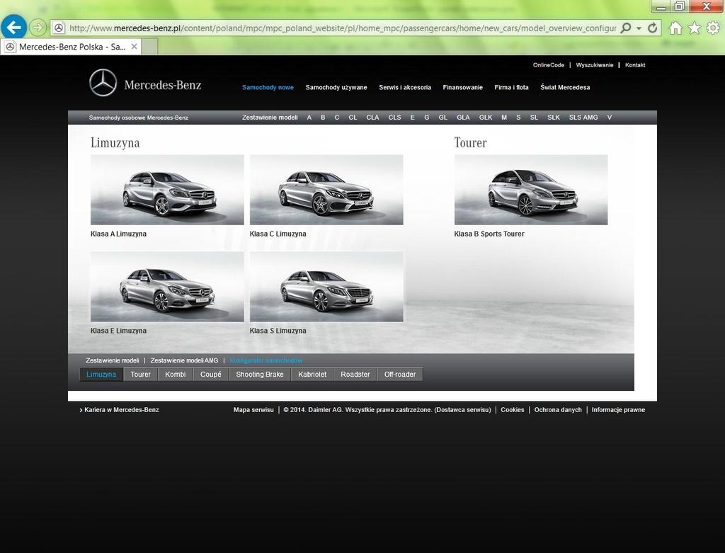This screenshot has width=725, height=553.
Task: Select model class GLK
Action: [x=486, y=118]
